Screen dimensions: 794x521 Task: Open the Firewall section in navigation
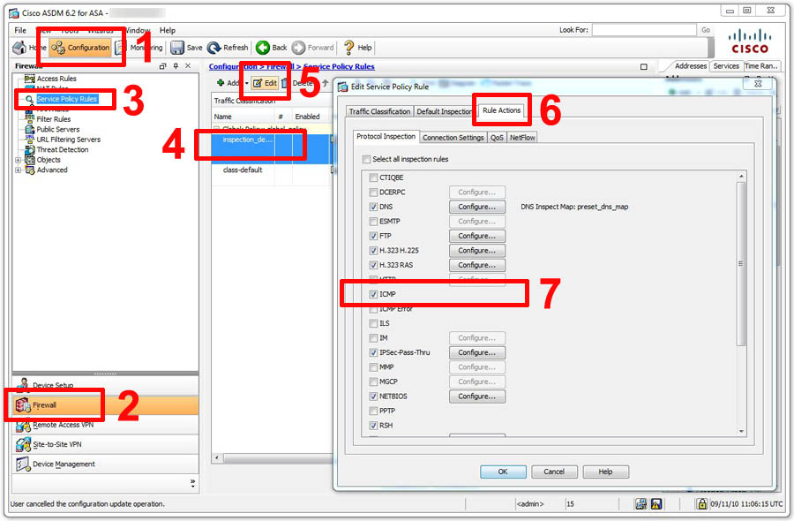[x=105, y=405]
